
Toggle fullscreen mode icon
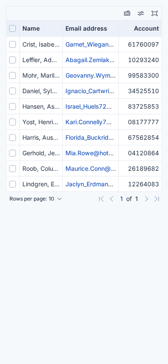(155, 13)
